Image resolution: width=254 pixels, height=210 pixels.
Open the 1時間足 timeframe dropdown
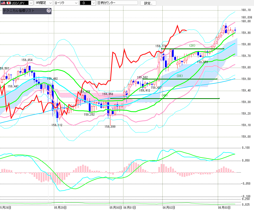point(44,3)
